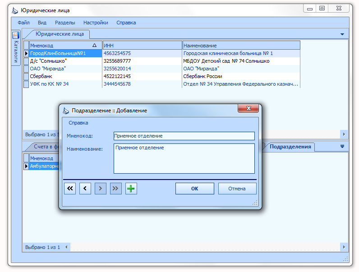
Task: Click row marker for Сбербанк row
Action: coord(26,76)
